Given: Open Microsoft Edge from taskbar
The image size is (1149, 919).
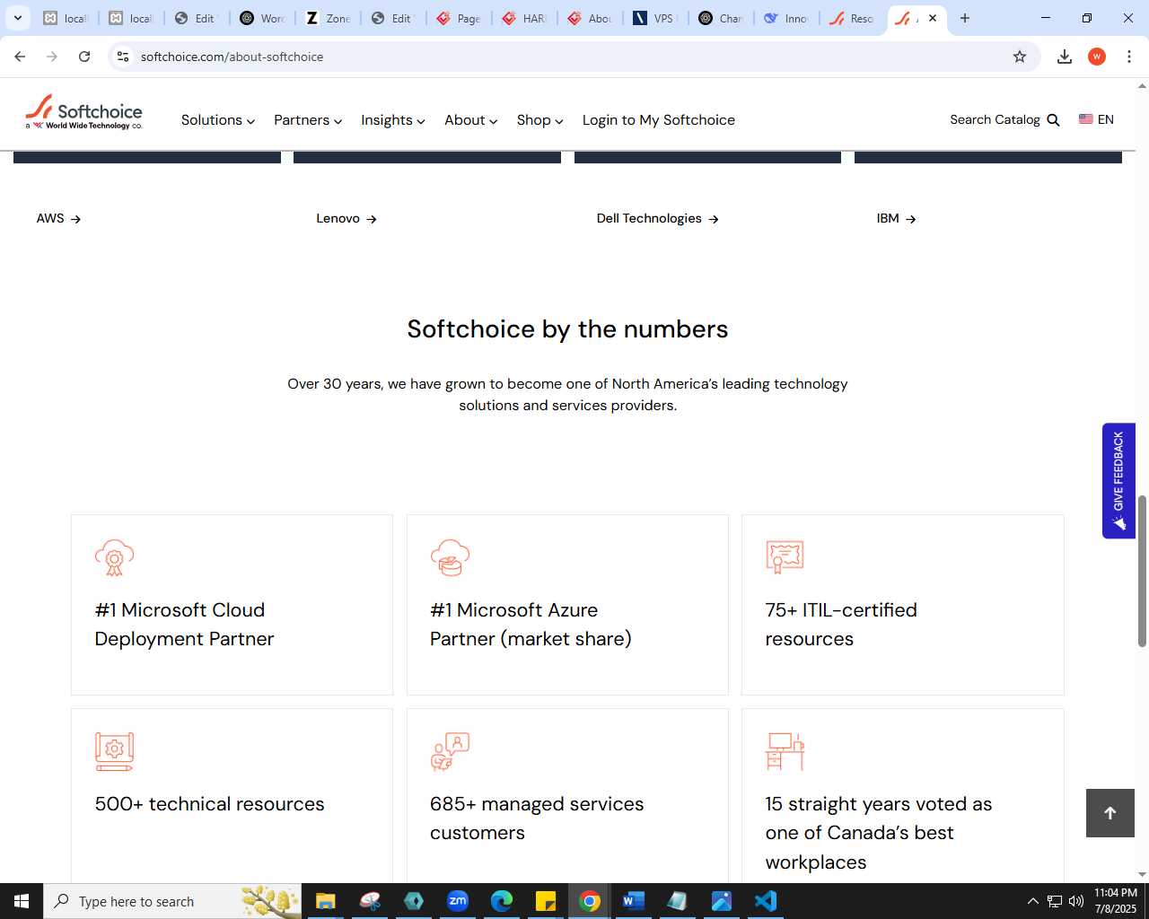Looking at the screenshot, I should [x=502, y=901].
